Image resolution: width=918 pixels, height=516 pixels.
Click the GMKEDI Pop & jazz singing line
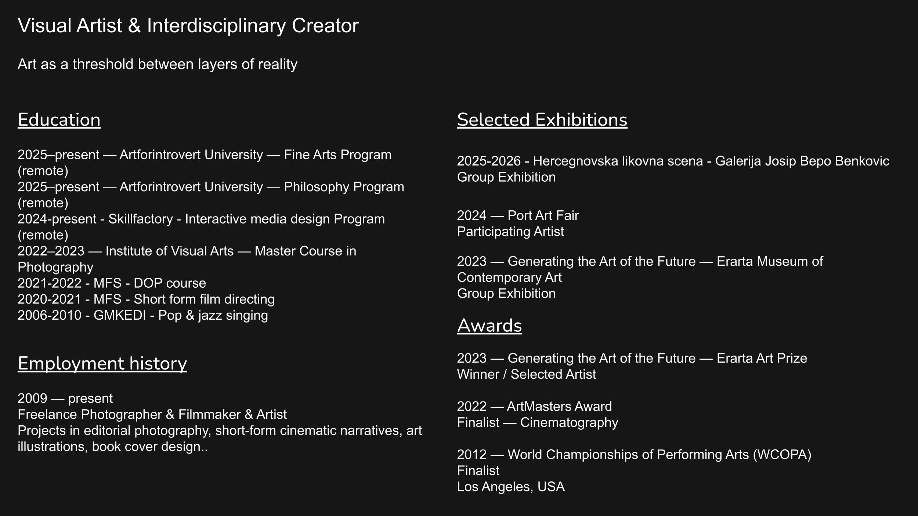click(x=143, y=316)
